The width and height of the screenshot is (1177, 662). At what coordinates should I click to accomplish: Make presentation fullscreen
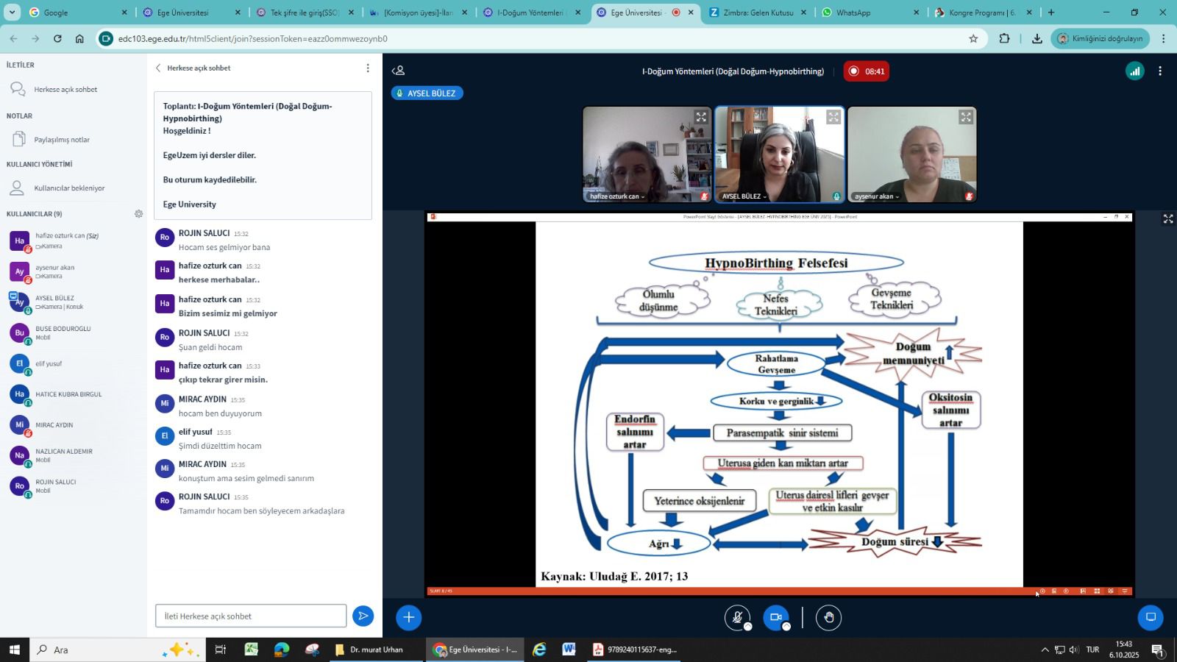point(1167,219)
